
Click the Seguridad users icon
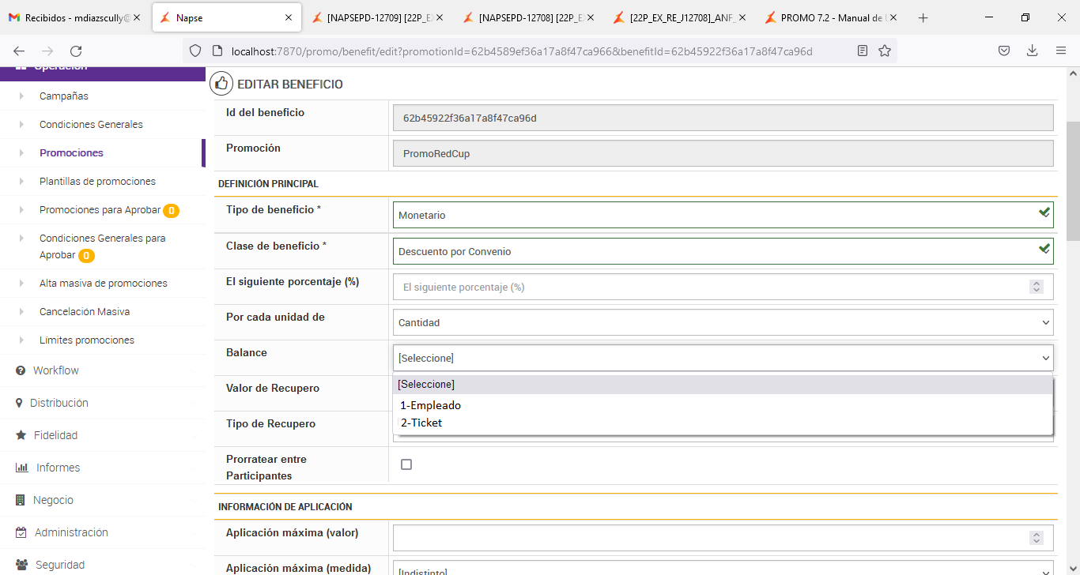21,565
